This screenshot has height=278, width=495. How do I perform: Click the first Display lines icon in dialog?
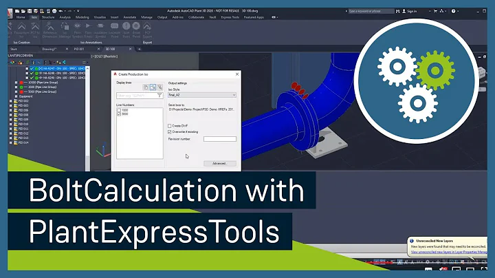[146, 87]
